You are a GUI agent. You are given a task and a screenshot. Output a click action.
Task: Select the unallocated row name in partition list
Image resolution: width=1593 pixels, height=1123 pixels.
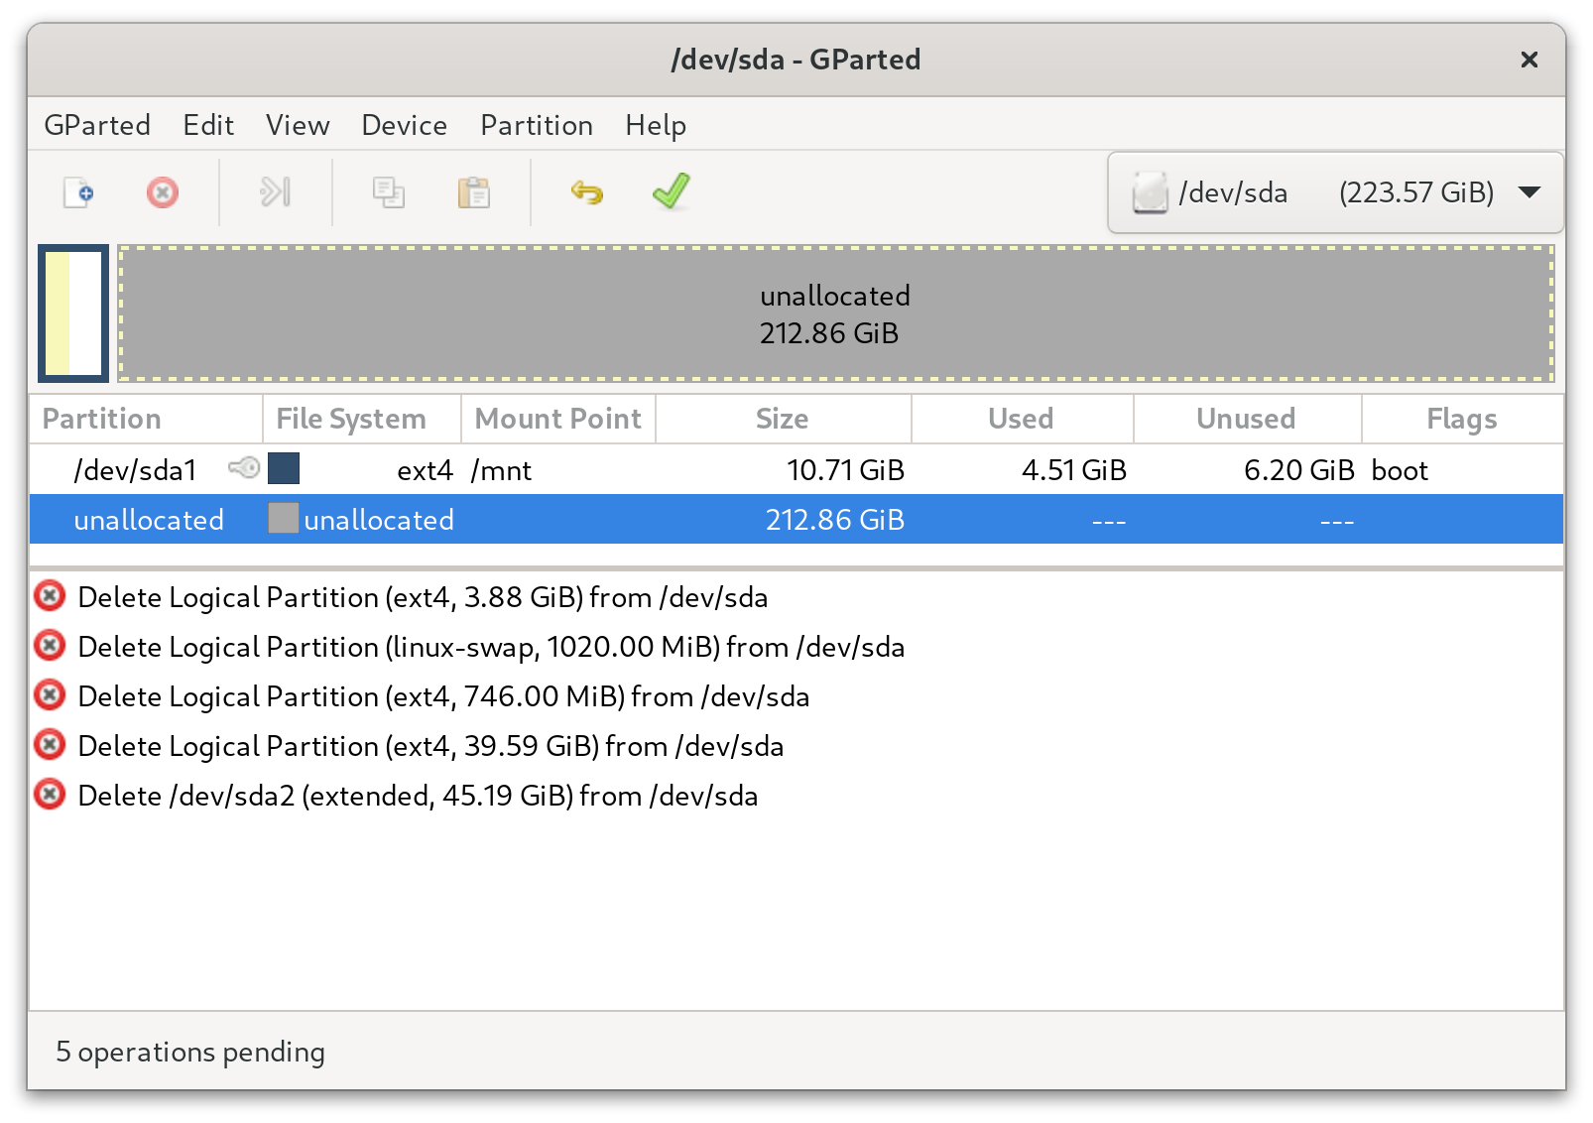149,520
